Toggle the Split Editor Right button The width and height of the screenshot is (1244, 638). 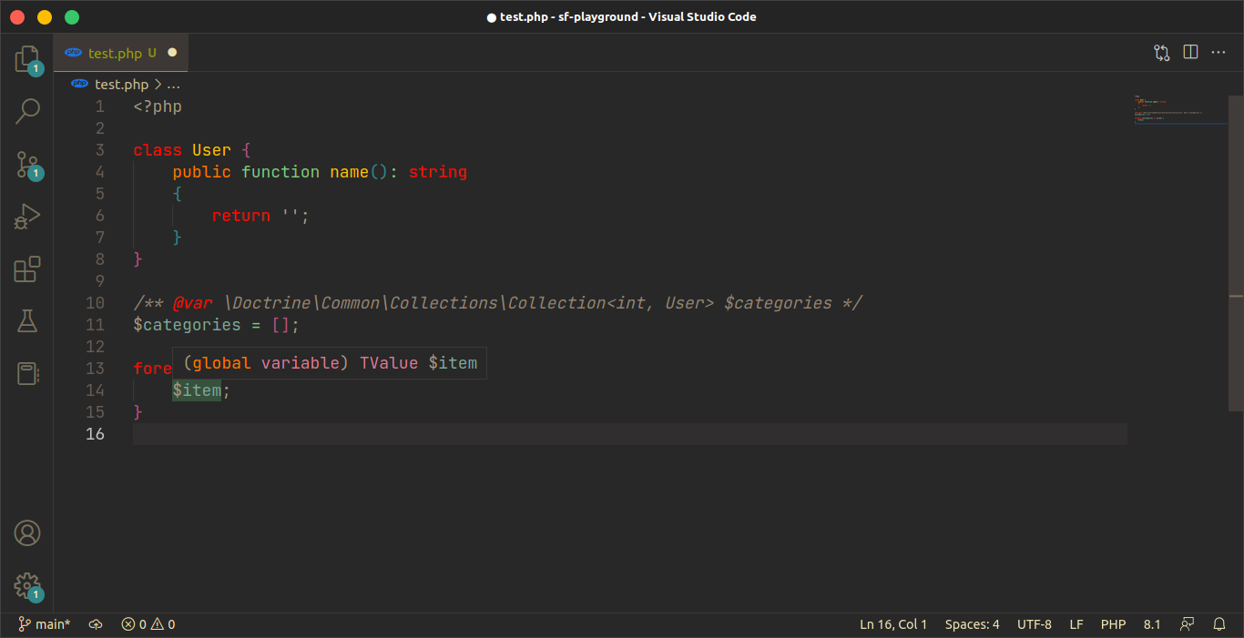click(x=1190, y=53)
